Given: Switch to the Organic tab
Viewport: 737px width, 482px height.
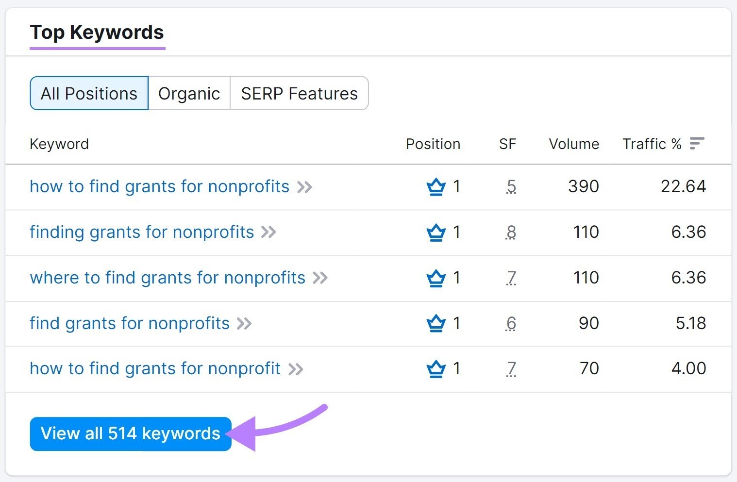Looking at the screenshot, I should click(189, 93).
